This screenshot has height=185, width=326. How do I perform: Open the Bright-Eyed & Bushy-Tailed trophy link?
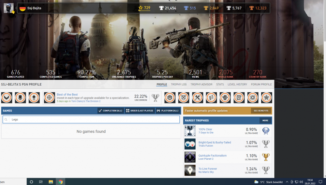(x=215, y=142)
